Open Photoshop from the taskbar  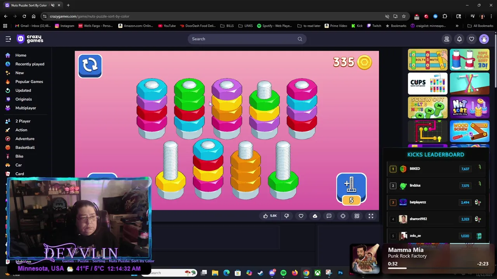point(340,273)
